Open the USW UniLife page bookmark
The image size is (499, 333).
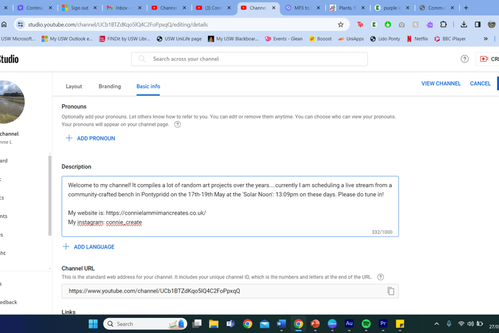point(179,39)
